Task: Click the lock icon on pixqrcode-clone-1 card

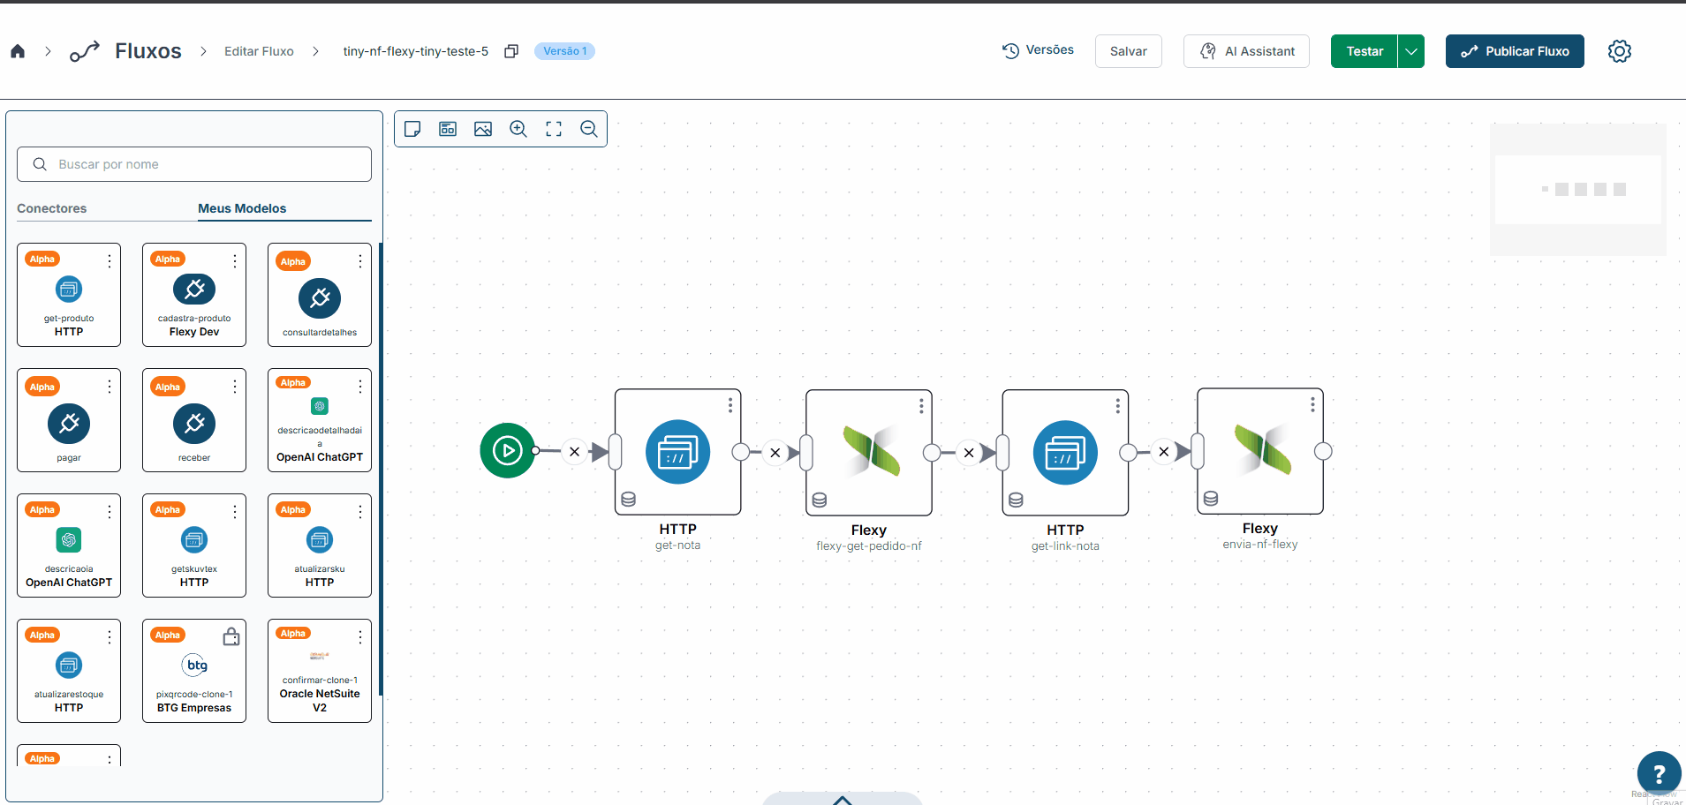Action: (231, 636)
